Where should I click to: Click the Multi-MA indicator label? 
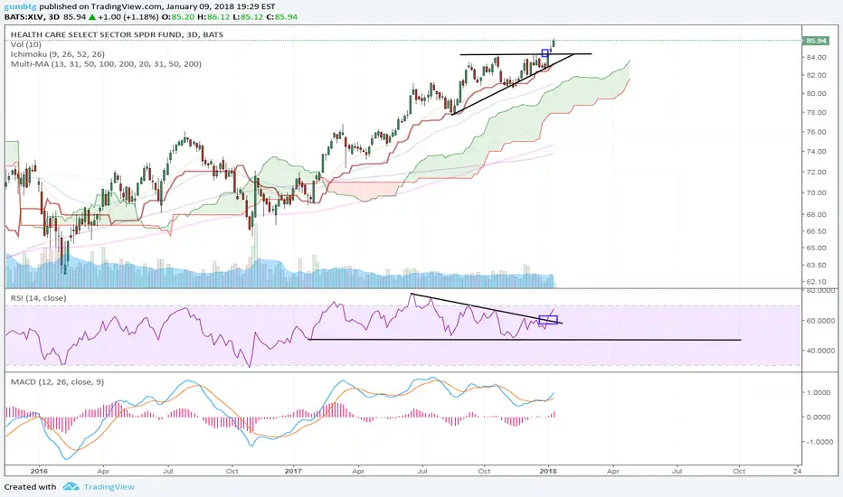(106, 64)
